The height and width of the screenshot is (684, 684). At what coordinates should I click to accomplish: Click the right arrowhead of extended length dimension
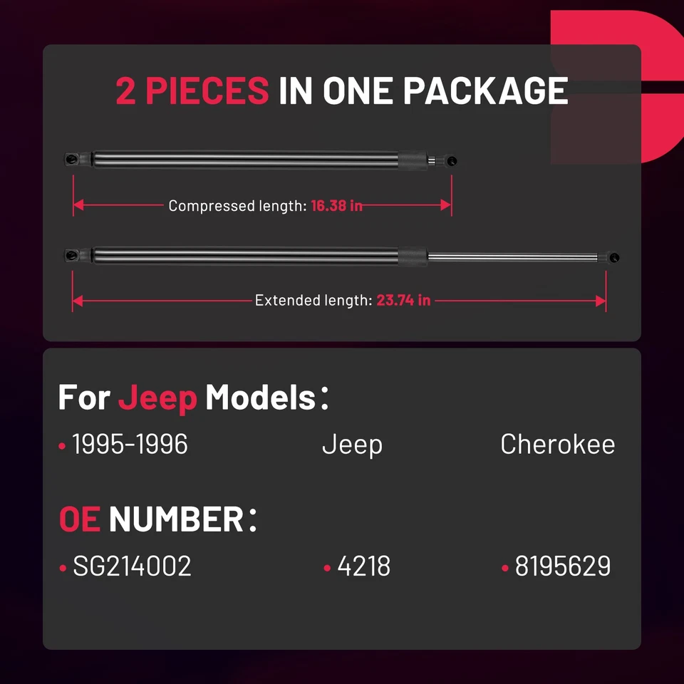pos(601,301)
